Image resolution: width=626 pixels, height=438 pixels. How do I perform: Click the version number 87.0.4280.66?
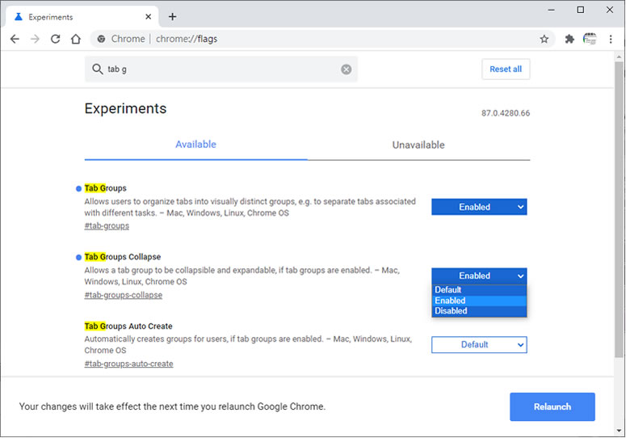[x=506, y=113]
